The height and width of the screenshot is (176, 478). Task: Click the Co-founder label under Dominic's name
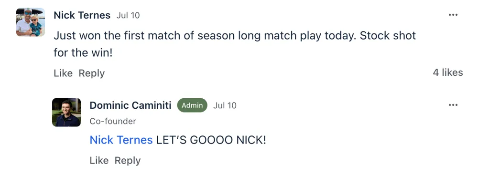pos(113,121)
